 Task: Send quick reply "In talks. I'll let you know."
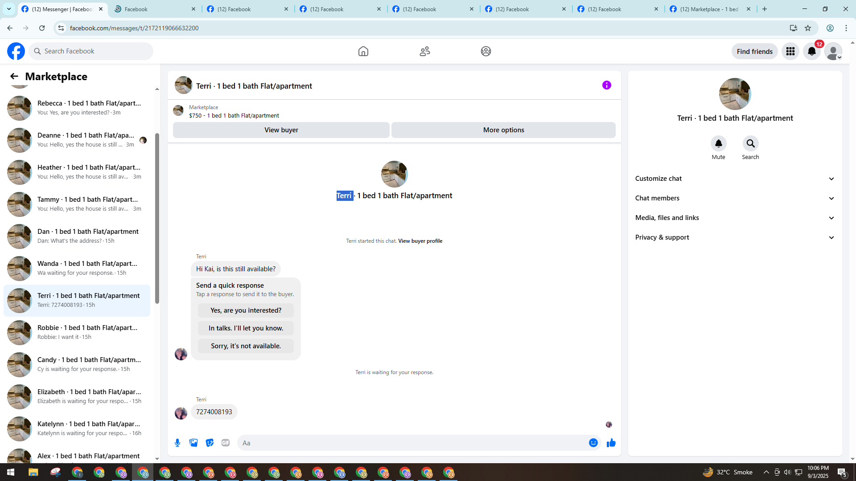246,328
